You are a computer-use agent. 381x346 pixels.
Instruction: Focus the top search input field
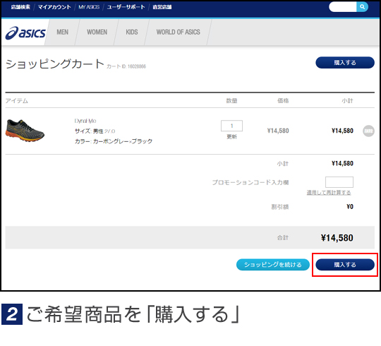(x=343, y=7)
